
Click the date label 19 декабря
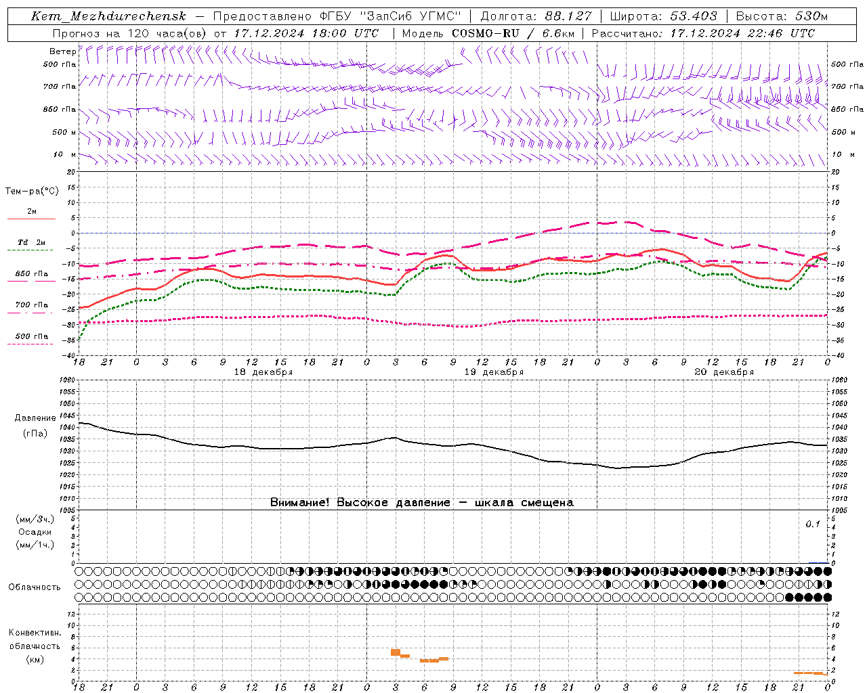493,372
